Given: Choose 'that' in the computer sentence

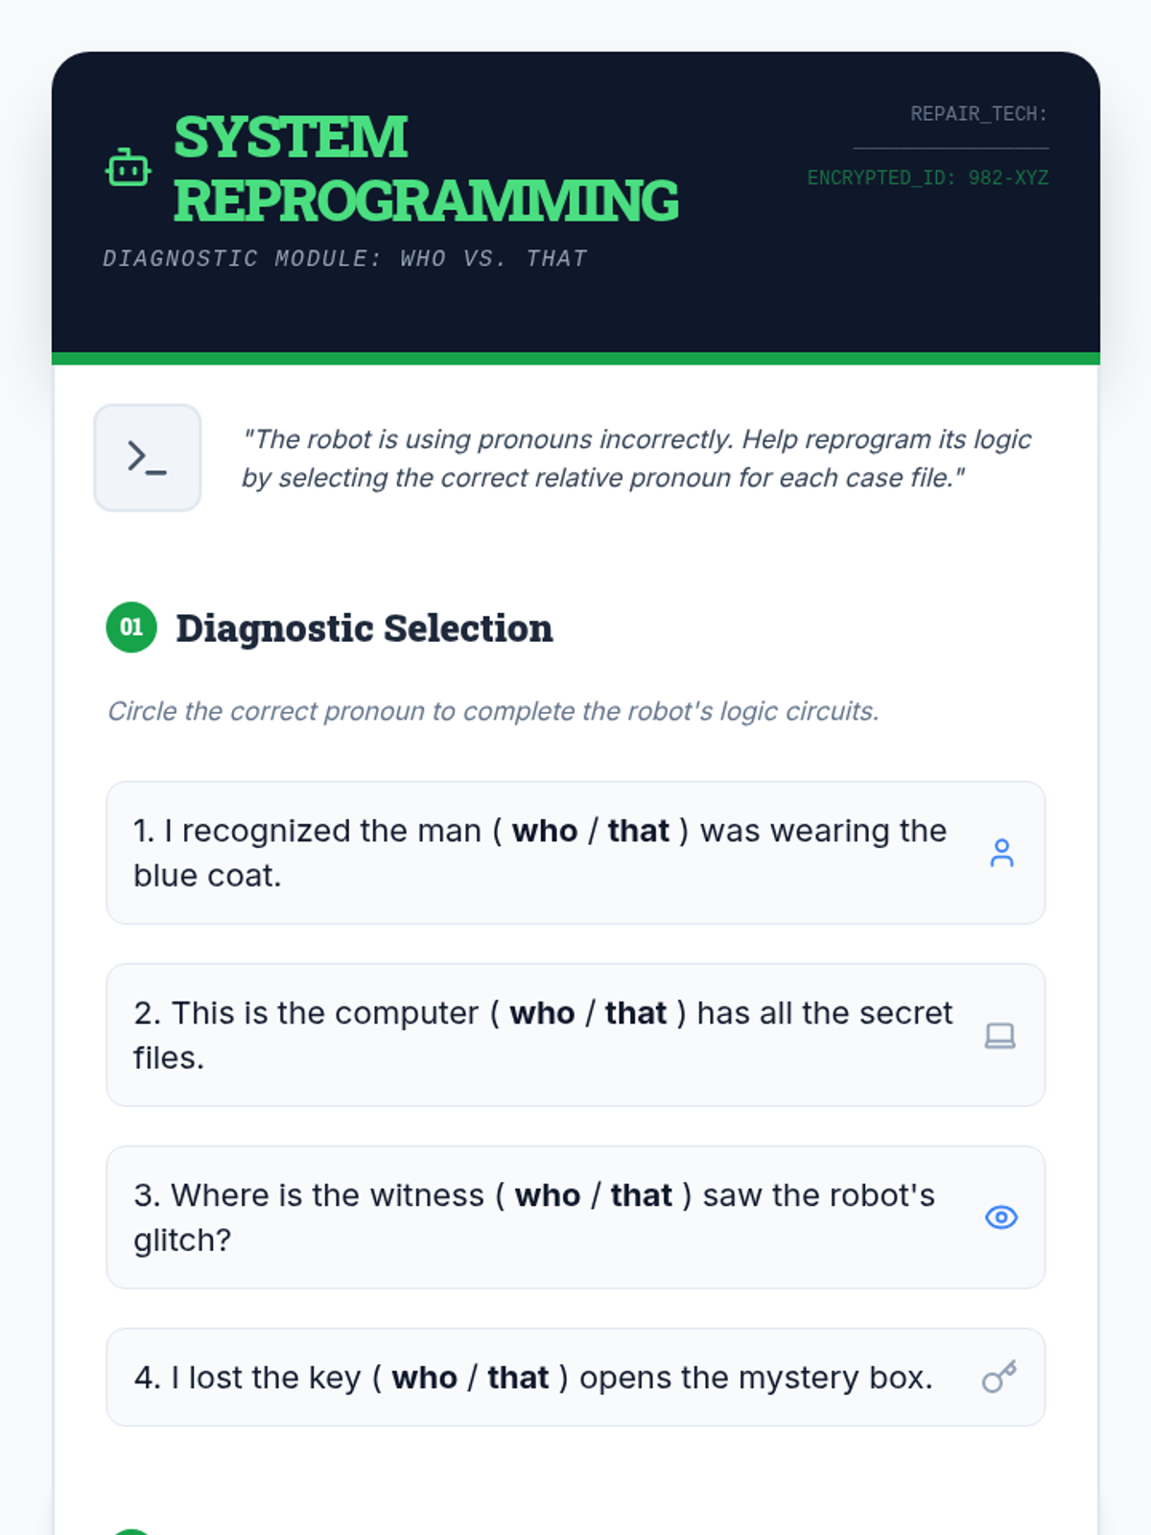Looking at the screenshot, I should pos(635,1013).
